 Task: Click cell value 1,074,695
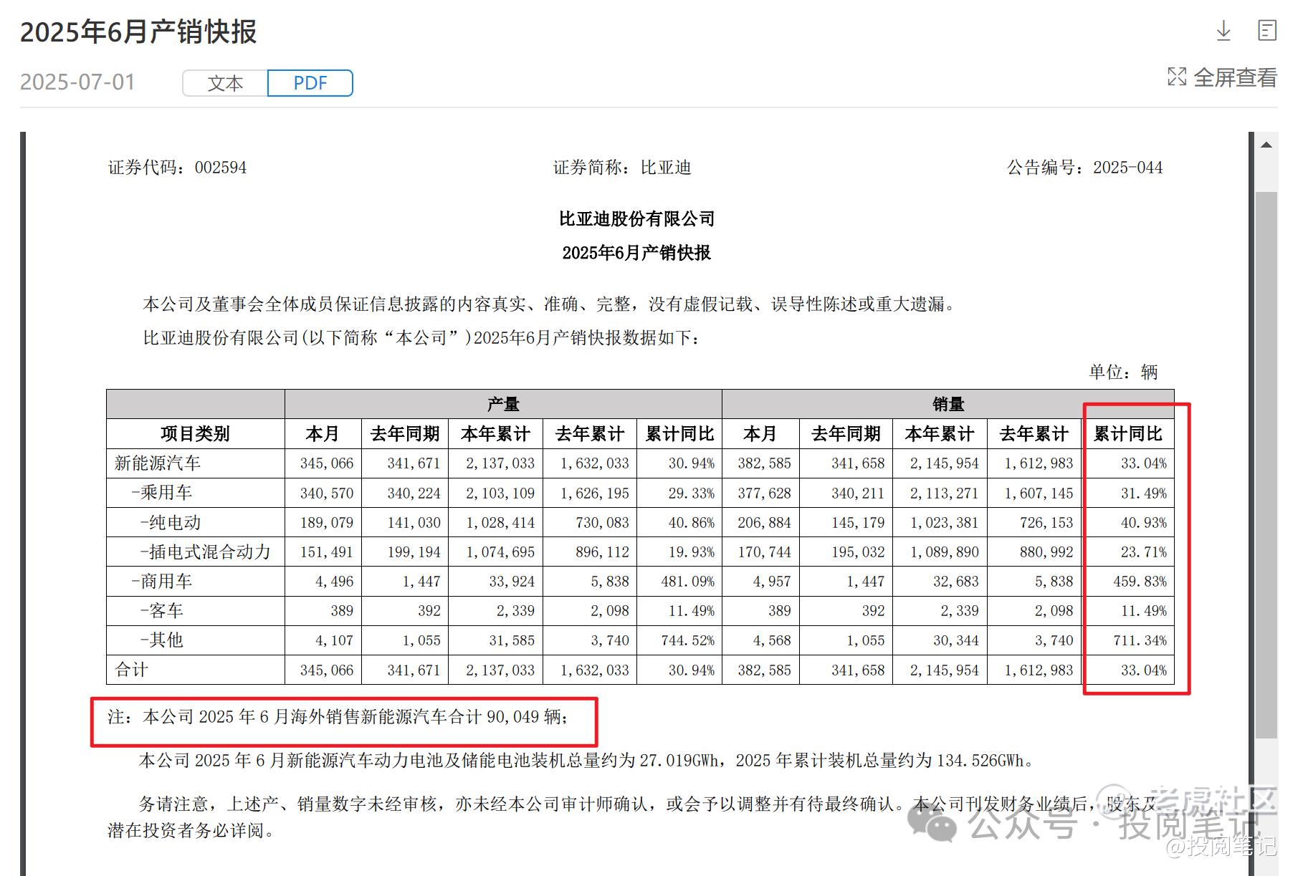(500, 552)
